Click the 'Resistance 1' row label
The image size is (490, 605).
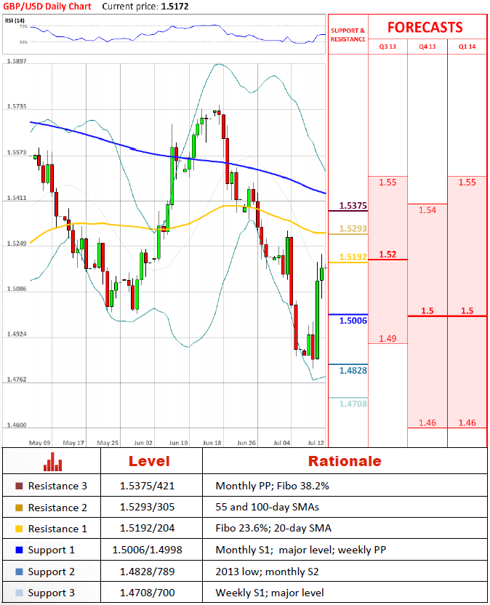click(57, 529)
